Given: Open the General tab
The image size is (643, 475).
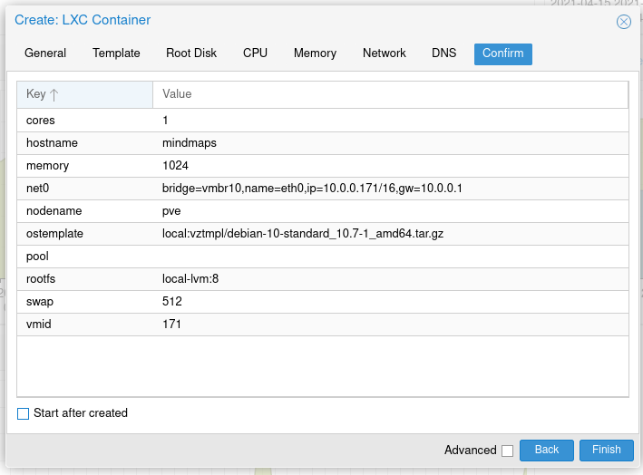Looking at the screenshot, I should (45, 53).
